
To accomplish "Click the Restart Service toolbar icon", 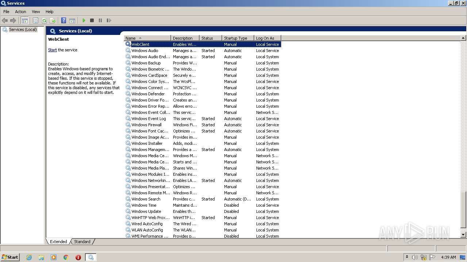I will point(109,20).
